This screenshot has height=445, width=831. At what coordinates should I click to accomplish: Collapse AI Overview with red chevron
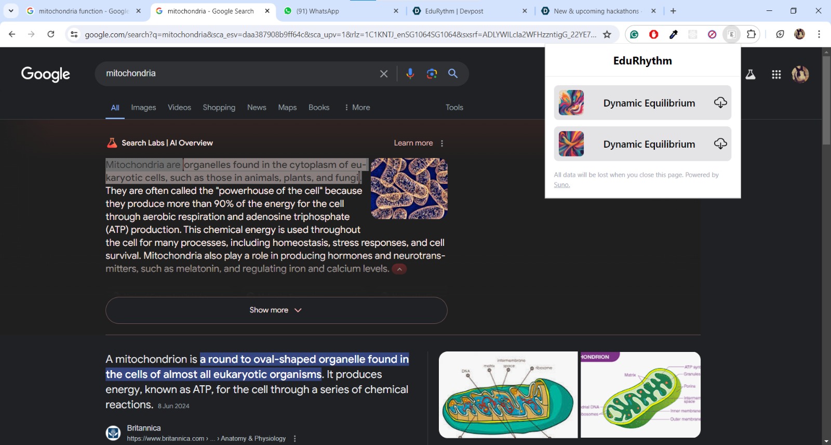click(x=399, y=269)
